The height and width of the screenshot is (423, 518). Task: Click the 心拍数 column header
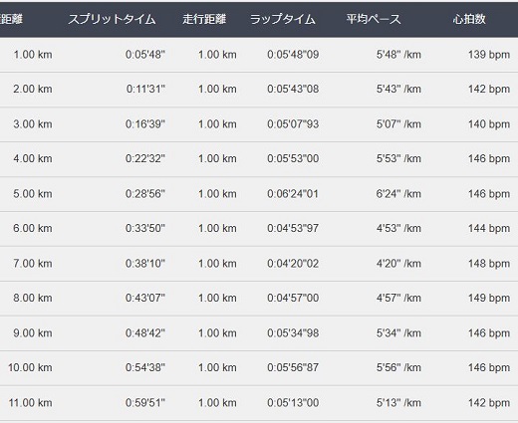[x=469, y=19]
